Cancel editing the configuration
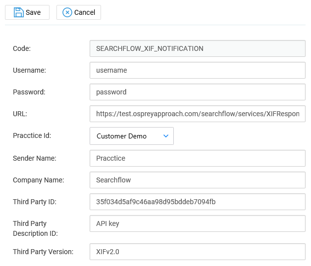 click(x=79, y=12)
